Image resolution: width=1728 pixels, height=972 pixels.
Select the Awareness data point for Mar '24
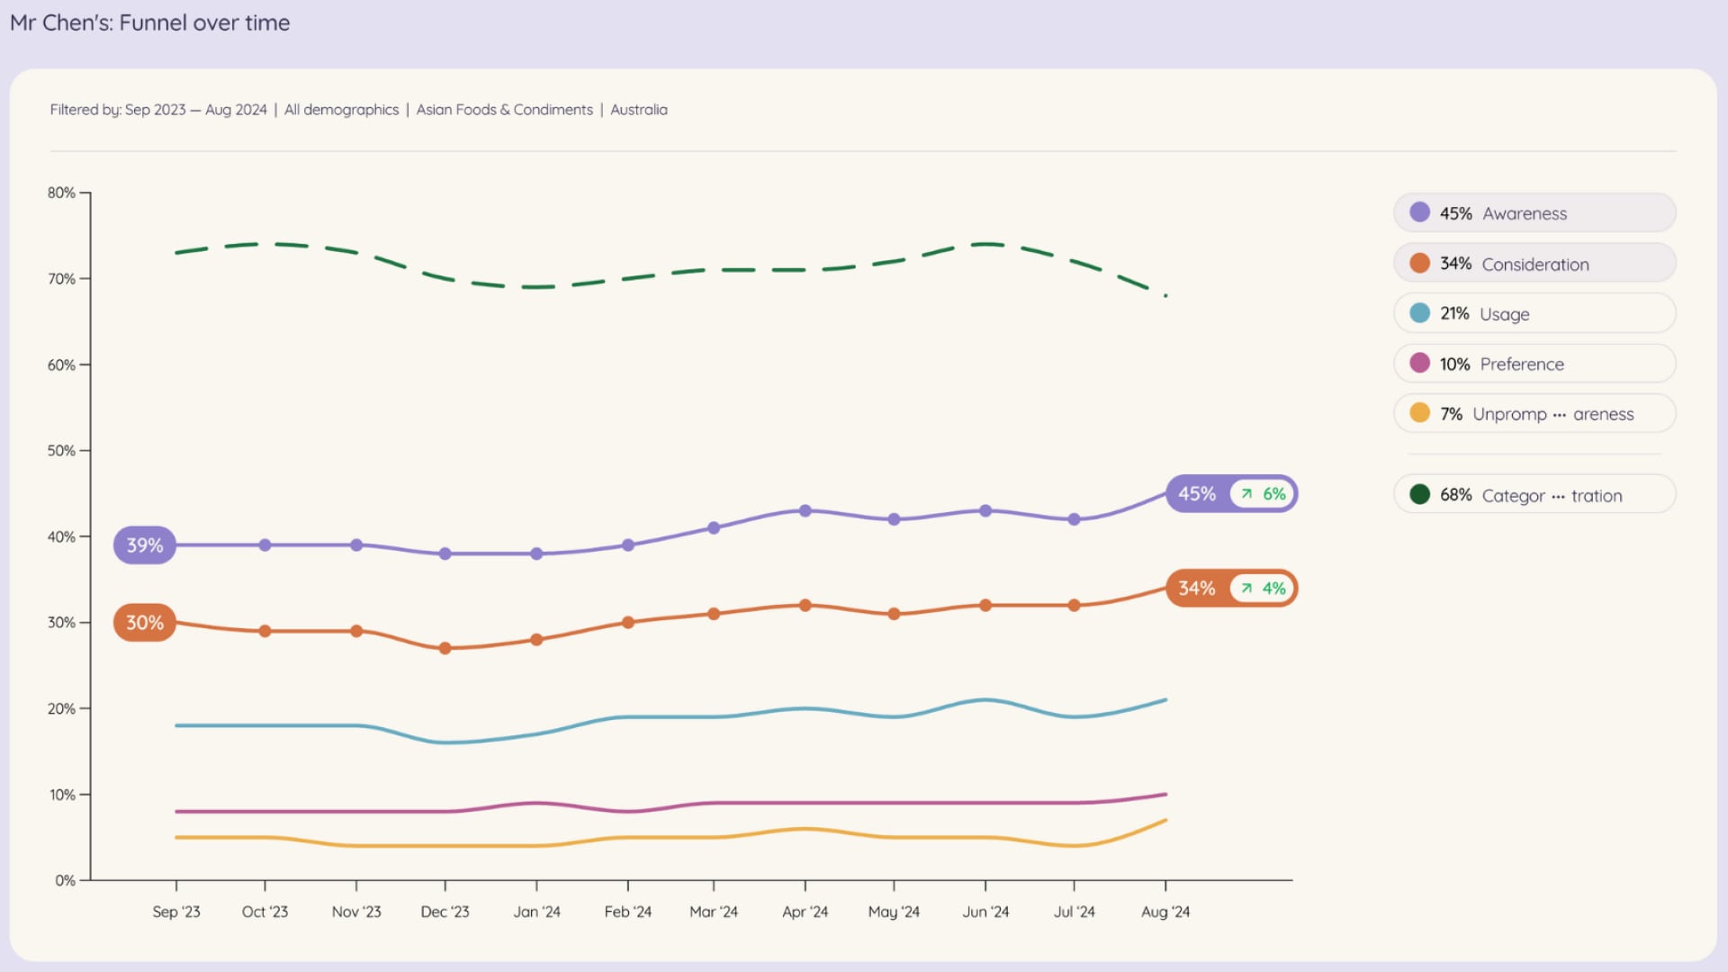tap(714, 528)
